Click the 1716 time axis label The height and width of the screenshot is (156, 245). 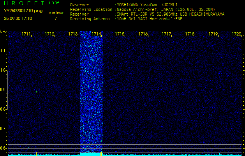143,34
